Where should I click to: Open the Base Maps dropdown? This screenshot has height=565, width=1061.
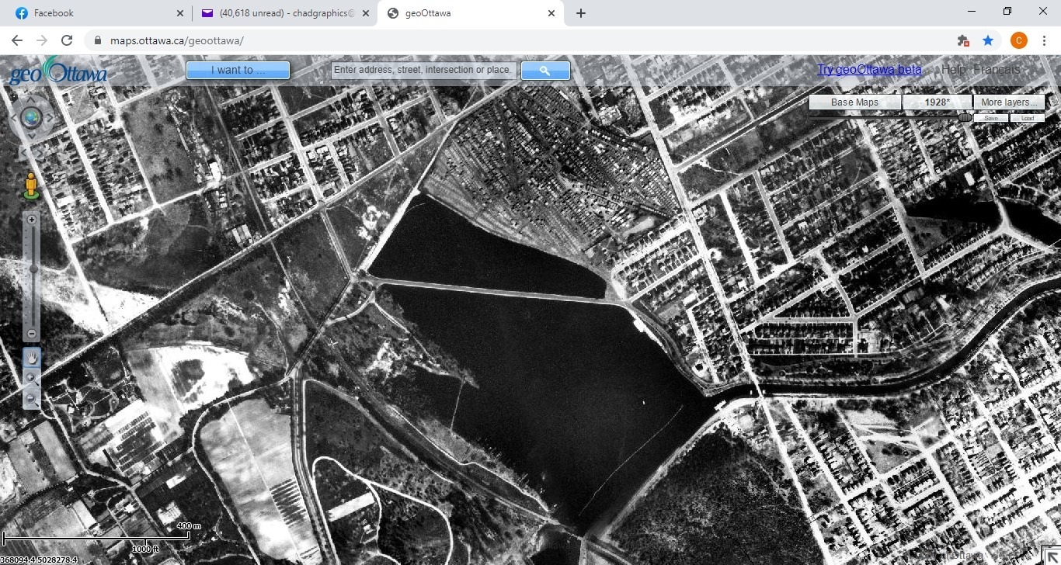click(x=854, y=102)
